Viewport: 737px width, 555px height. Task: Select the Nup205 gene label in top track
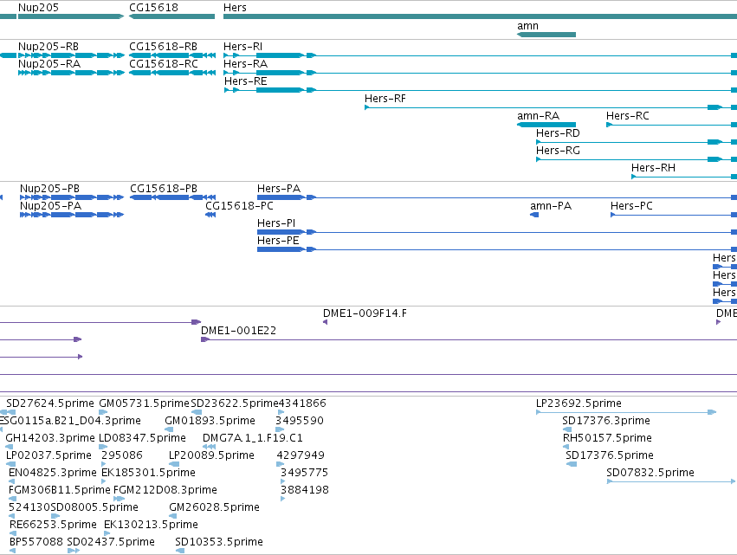tap(38, 8)
